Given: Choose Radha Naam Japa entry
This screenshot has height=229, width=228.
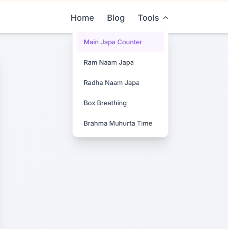Looking at the screenshot, I should pyautogui.click(x=120, y=83).
